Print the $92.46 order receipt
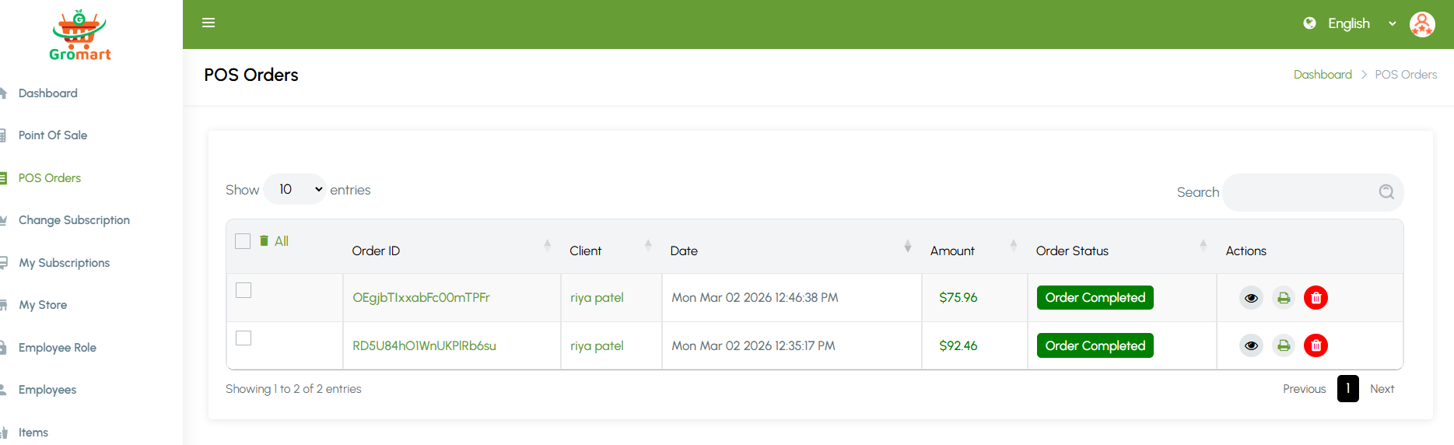The height and width of the screenshot is (445, 1454). tap(1284, 345)
